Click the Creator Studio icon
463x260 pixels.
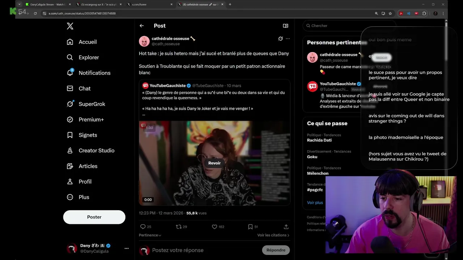coord(70,151)
